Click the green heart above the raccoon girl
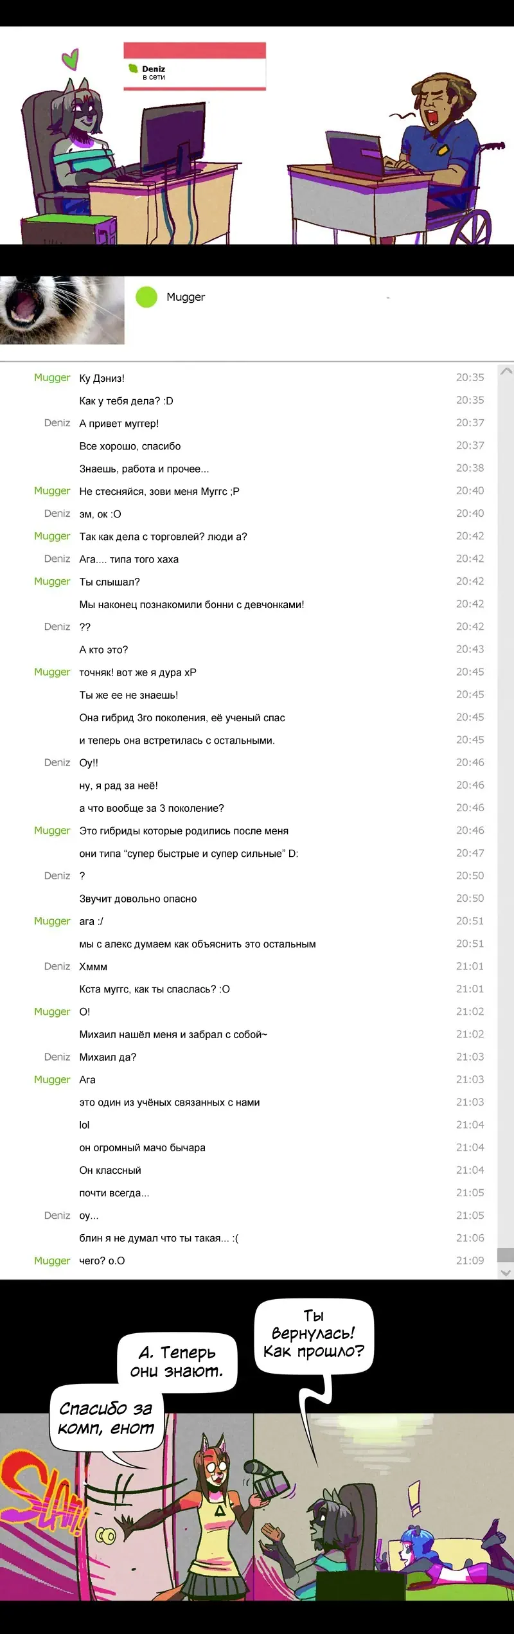The height and width of the screenshot is (1634, 514). coord(71,59)
